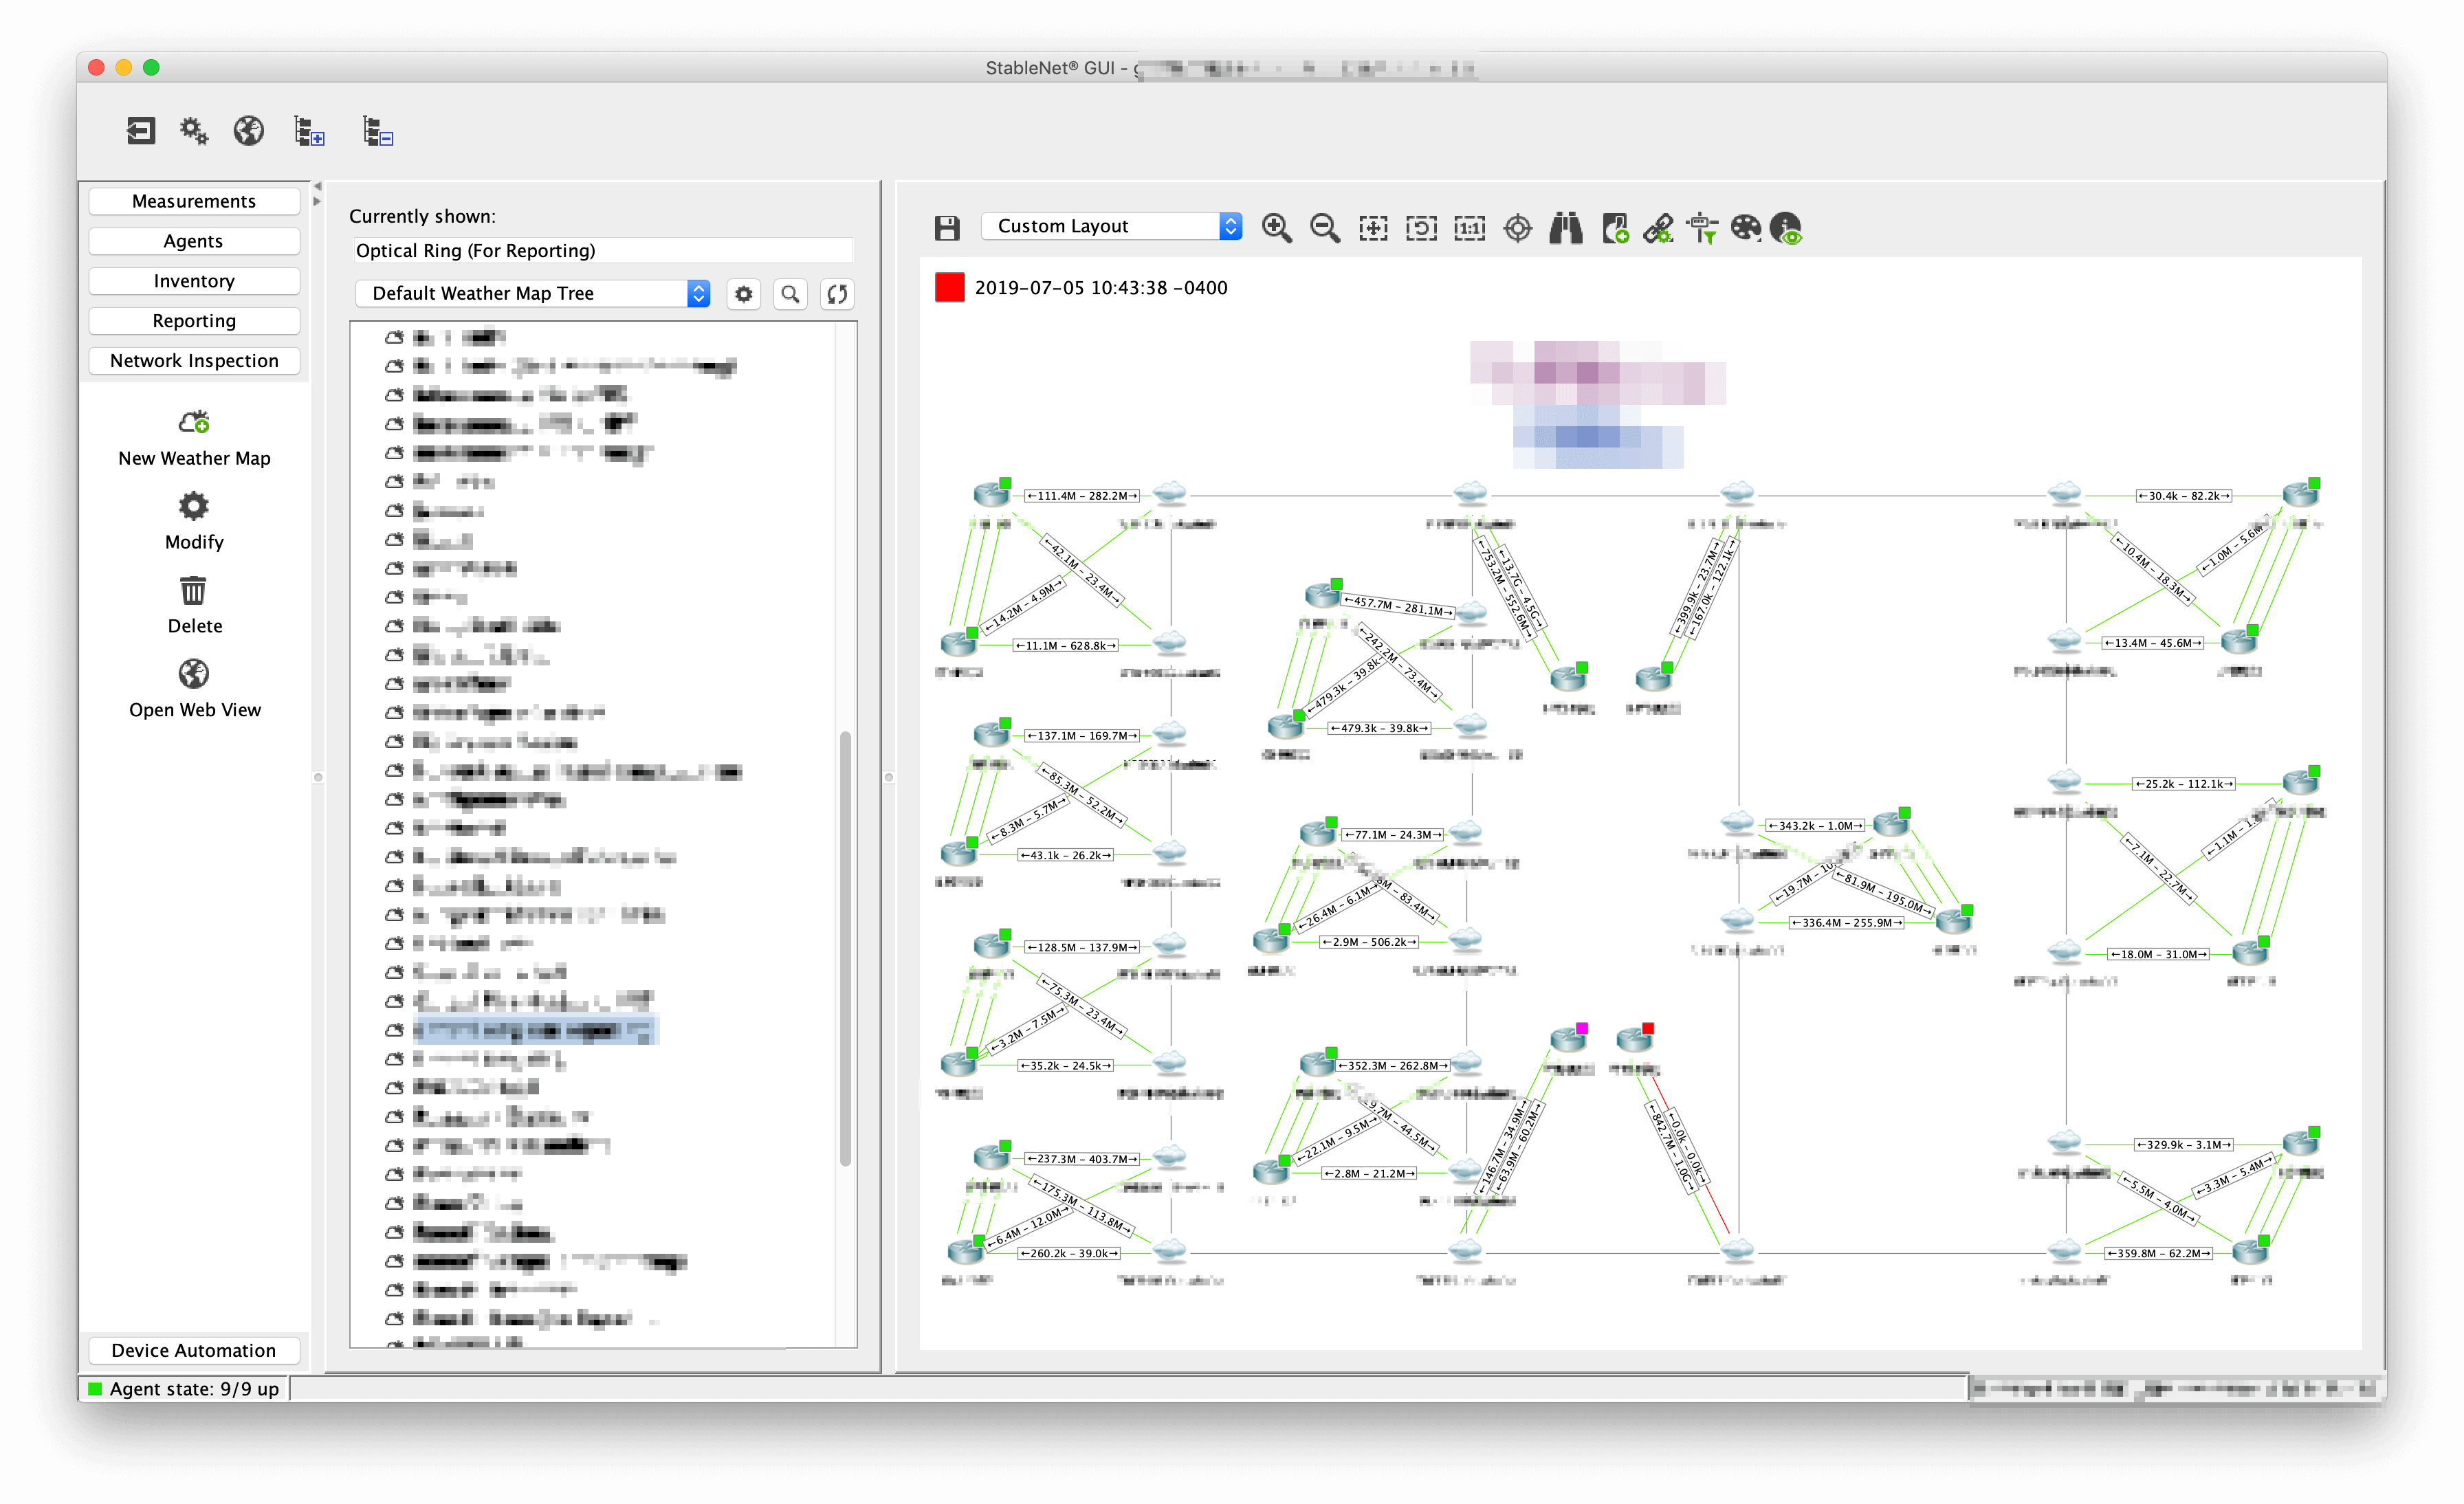Open link settings chain-gear icon
This screenshot has height=1504, width=2464.
(x=1658, y=228)
